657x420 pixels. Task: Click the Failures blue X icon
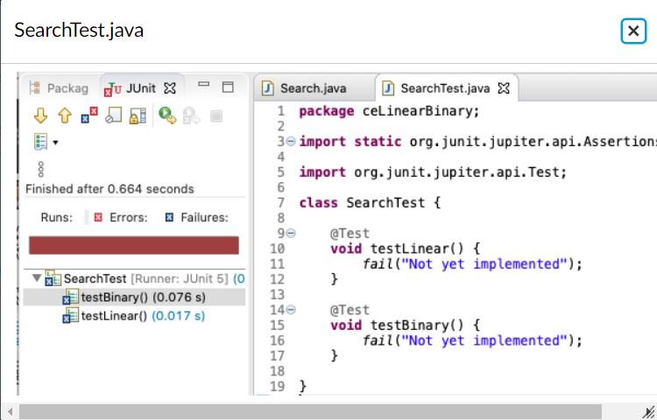coord(169,217)
